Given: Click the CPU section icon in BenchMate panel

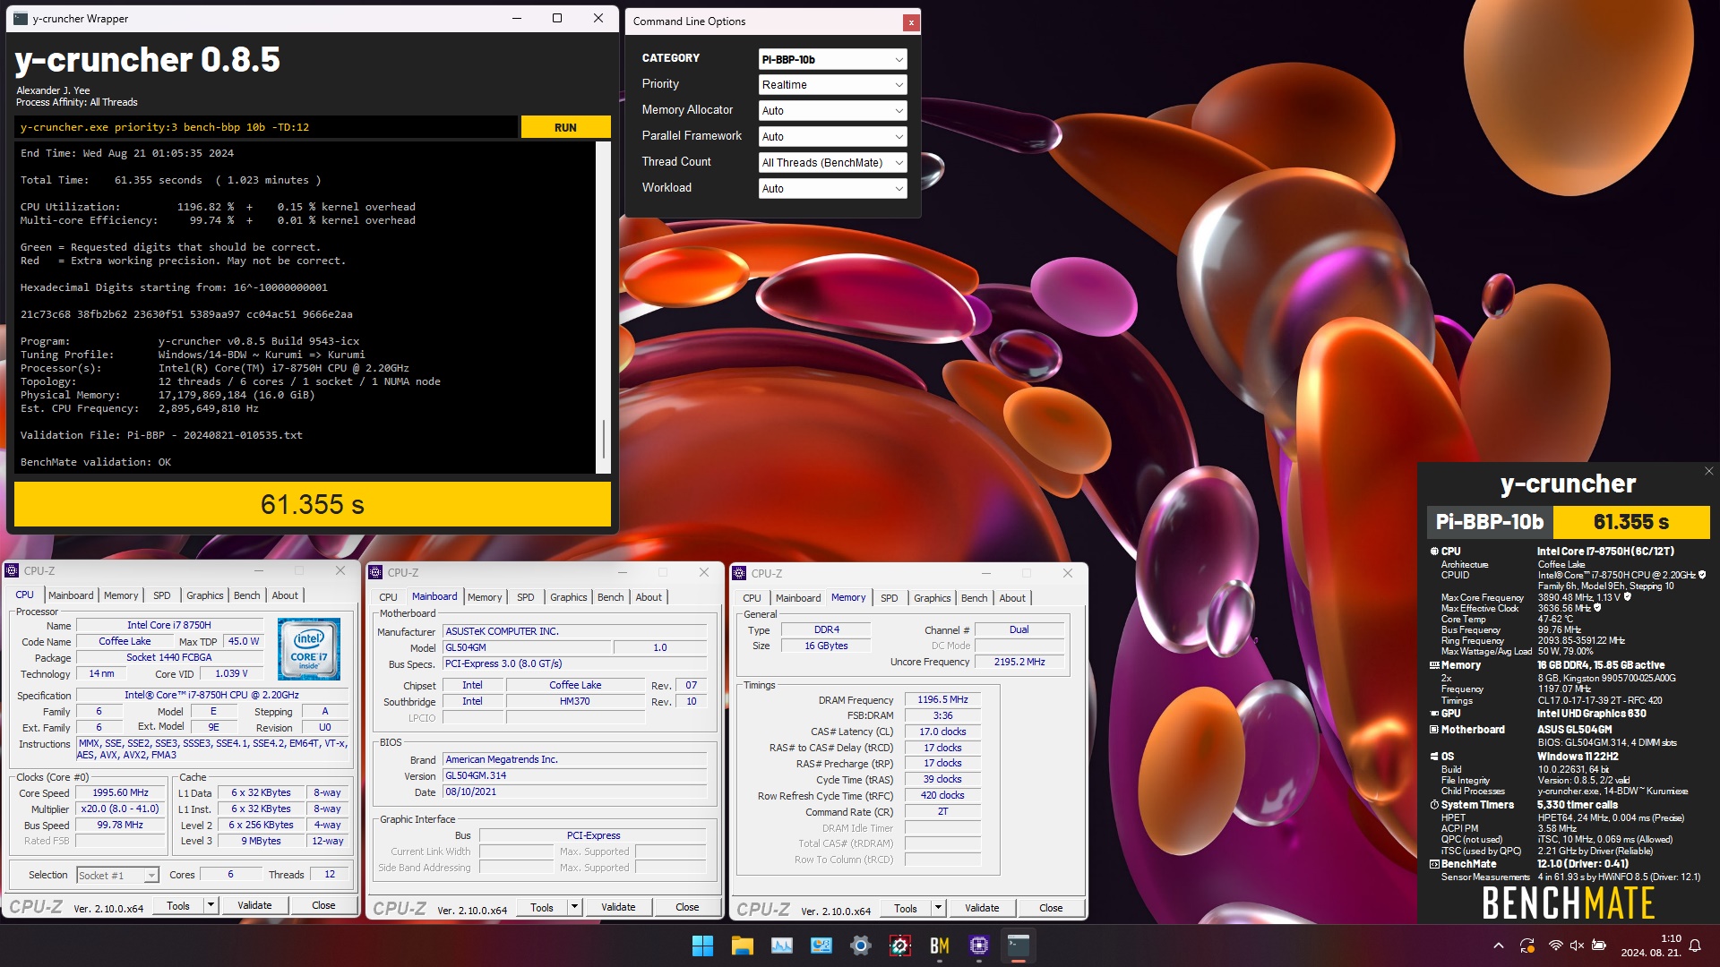Looking at the screenshot, I should (x=1434, y=552).
